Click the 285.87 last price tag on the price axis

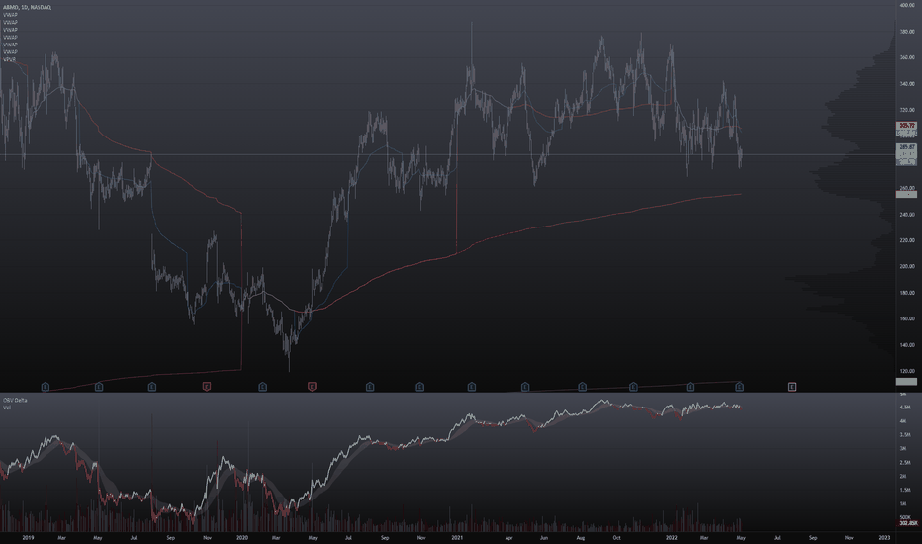coord(906,147)
